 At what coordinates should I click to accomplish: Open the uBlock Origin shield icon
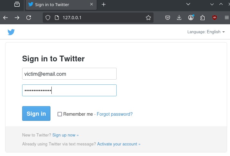(215, 18)
